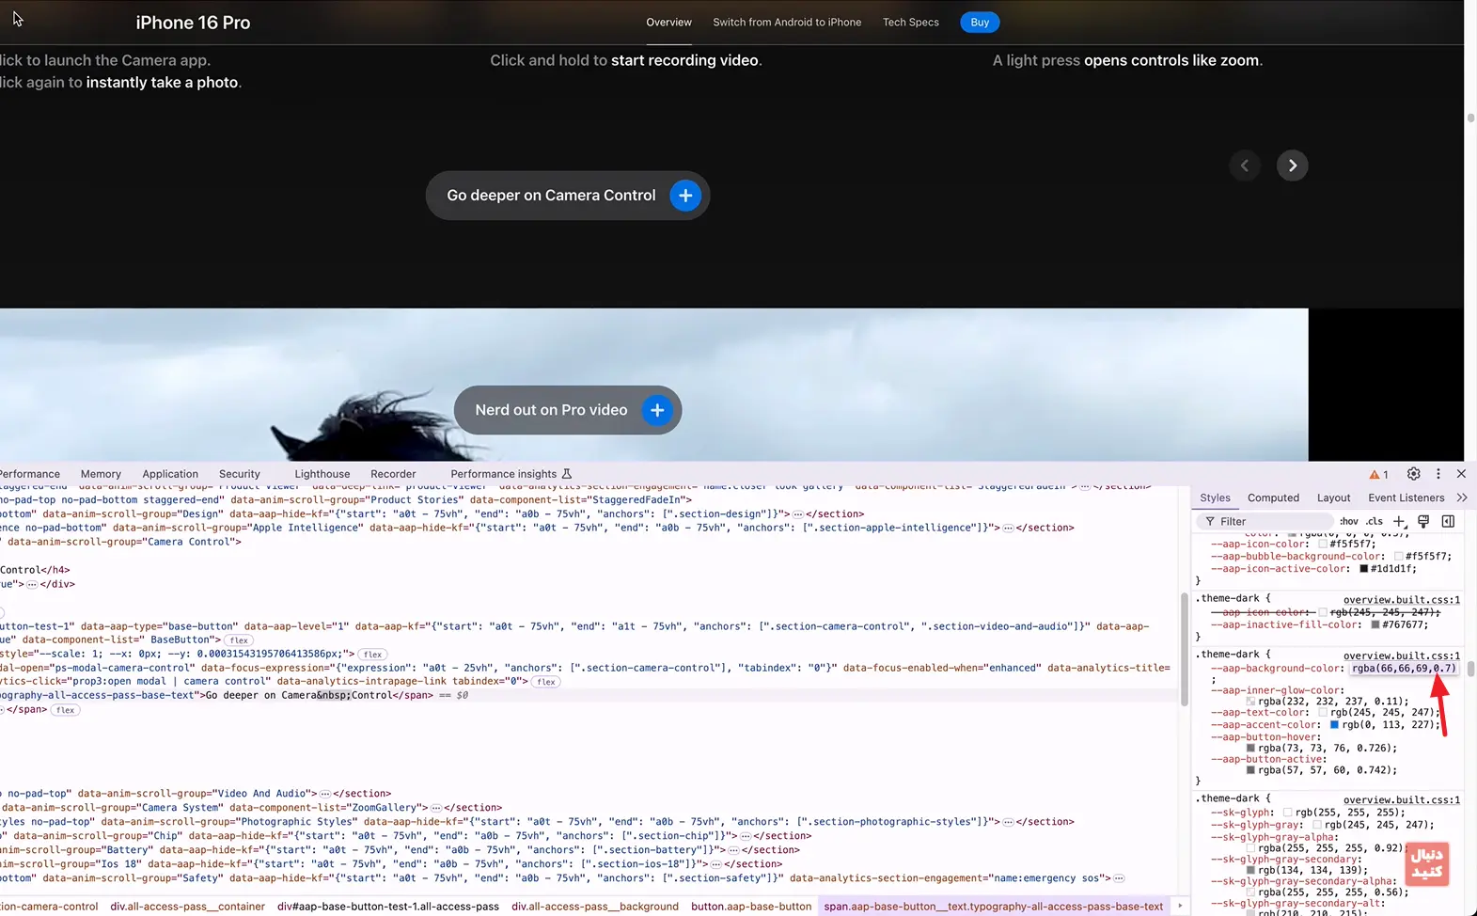Viewport: 1477px width, 916px height.
Task: Click the plus icon on Nerd out on Pro video
Action: tap(657, 410)
